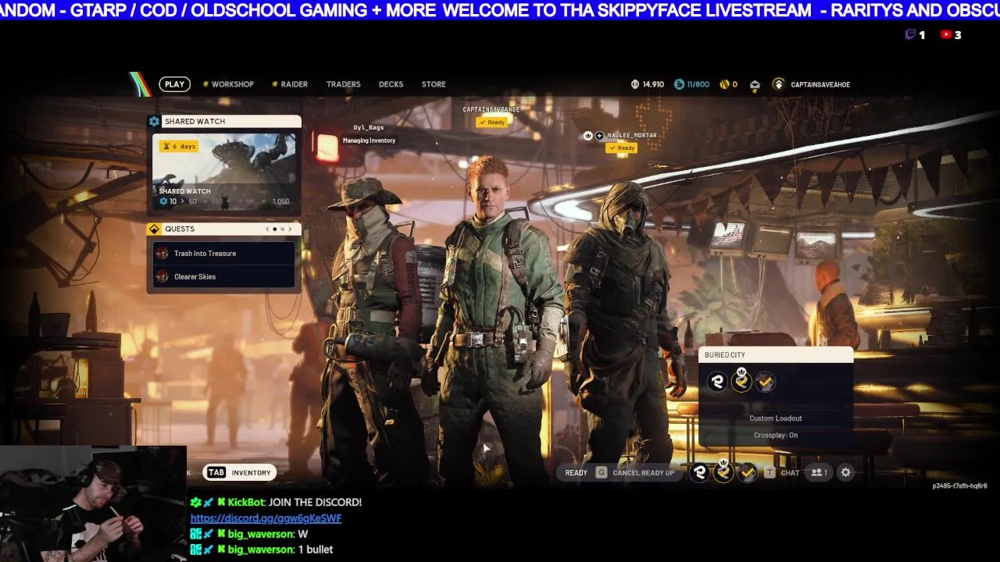The image size is (1000, 562).
Task: Open the Clearer Skies quest
Action: 224,276
